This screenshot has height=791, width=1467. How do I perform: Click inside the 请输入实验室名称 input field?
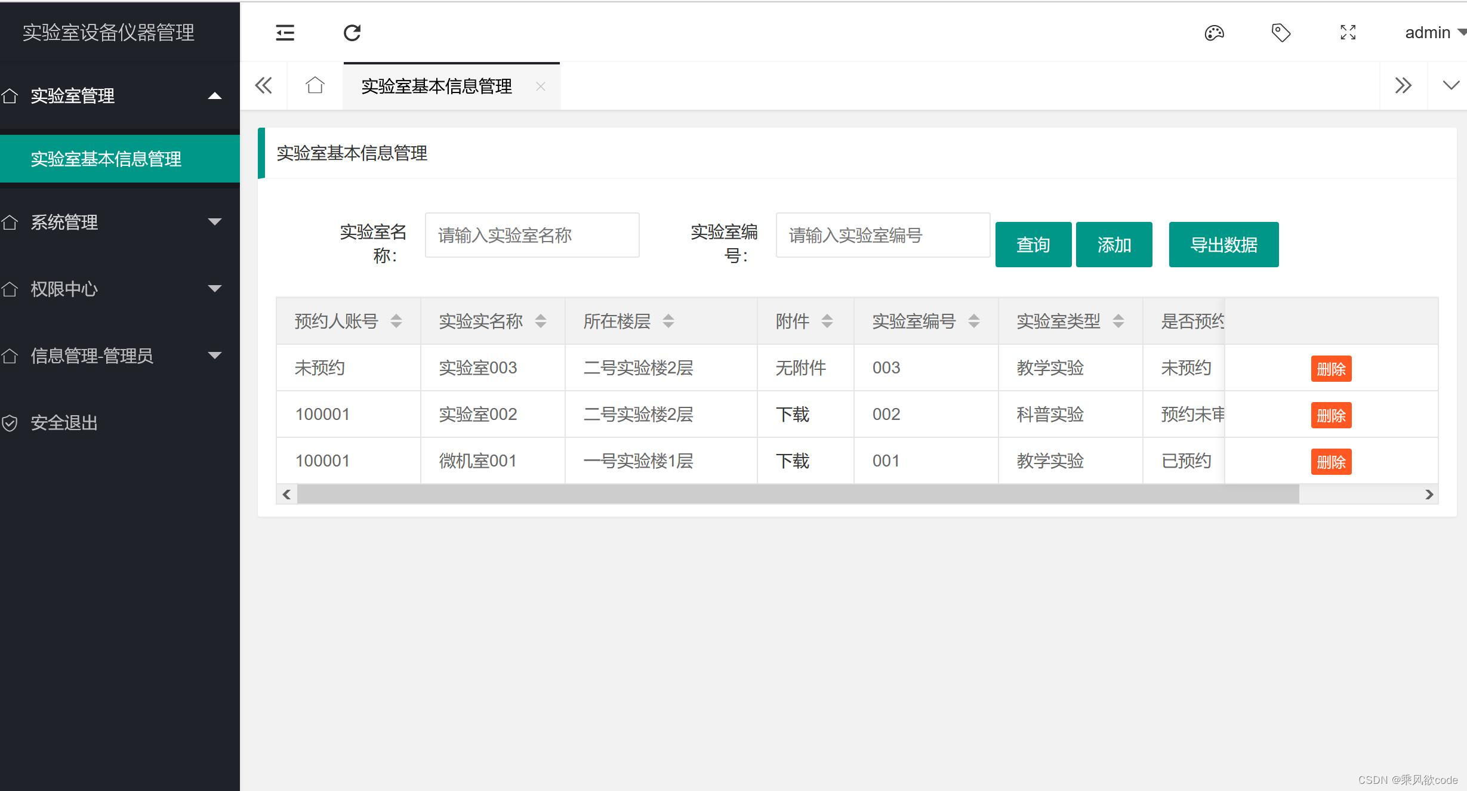[531, 235]
